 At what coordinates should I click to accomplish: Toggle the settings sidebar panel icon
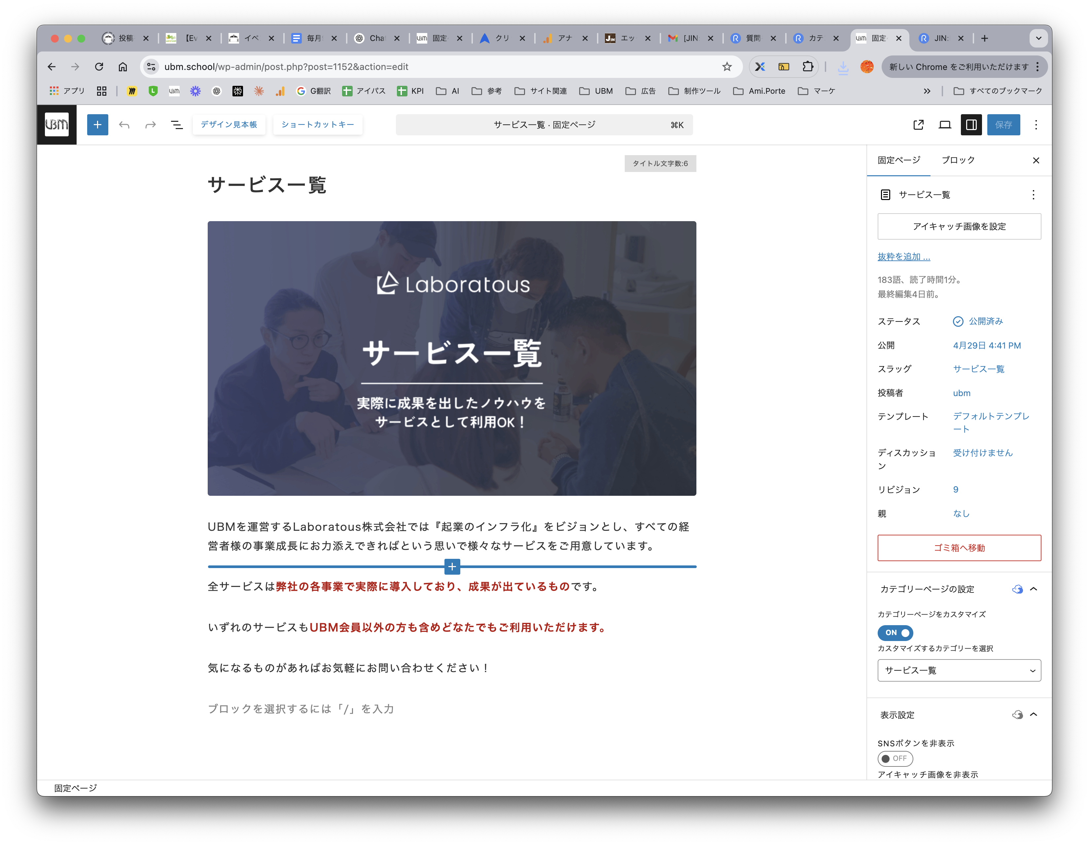coord(971,125)
